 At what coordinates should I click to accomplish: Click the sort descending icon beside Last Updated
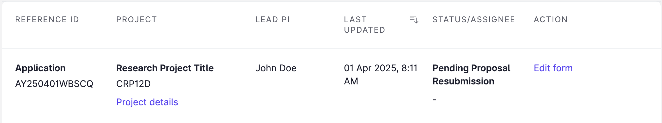tap(414, 19)
